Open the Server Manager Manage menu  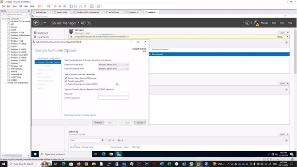pos(265,23)
